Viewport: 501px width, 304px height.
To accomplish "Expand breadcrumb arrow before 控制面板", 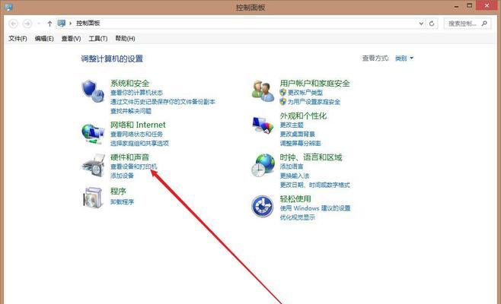I will coord(70,24).
